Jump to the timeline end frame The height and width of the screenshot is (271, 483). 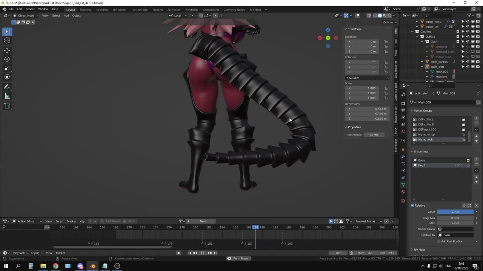pyautogui.click(x=215, y=253)
